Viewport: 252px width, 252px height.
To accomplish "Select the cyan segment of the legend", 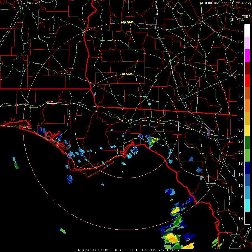I will [247, 205].
